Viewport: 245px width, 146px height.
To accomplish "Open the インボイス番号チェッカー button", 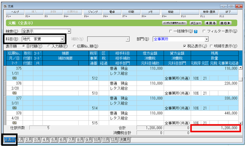I will point(175,23).
